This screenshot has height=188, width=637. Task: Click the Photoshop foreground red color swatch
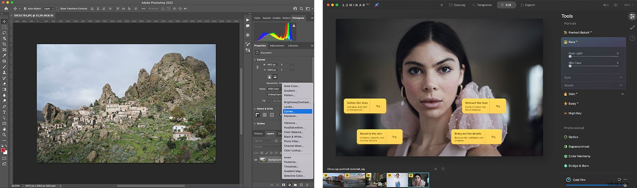3,149
